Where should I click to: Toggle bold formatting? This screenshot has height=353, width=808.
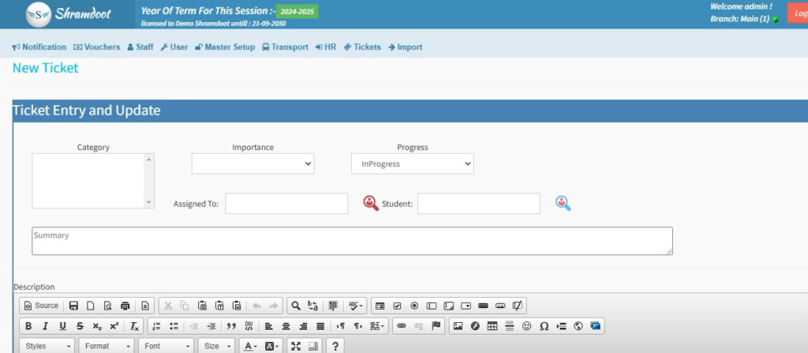point(28,326)
